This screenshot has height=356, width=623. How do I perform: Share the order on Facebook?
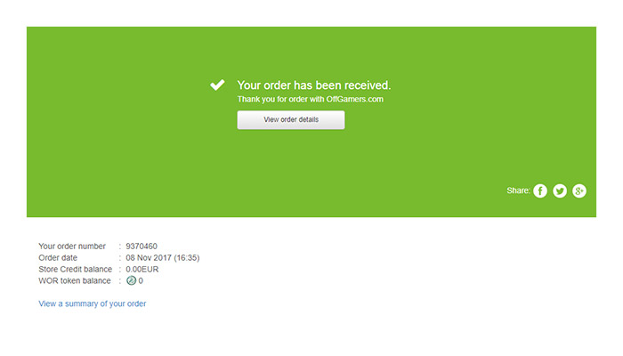click(x=540, y=190)
